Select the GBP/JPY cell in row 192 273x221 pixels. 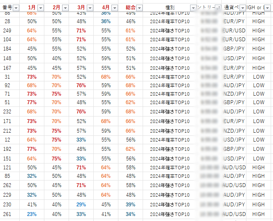(x=234, y=149)
